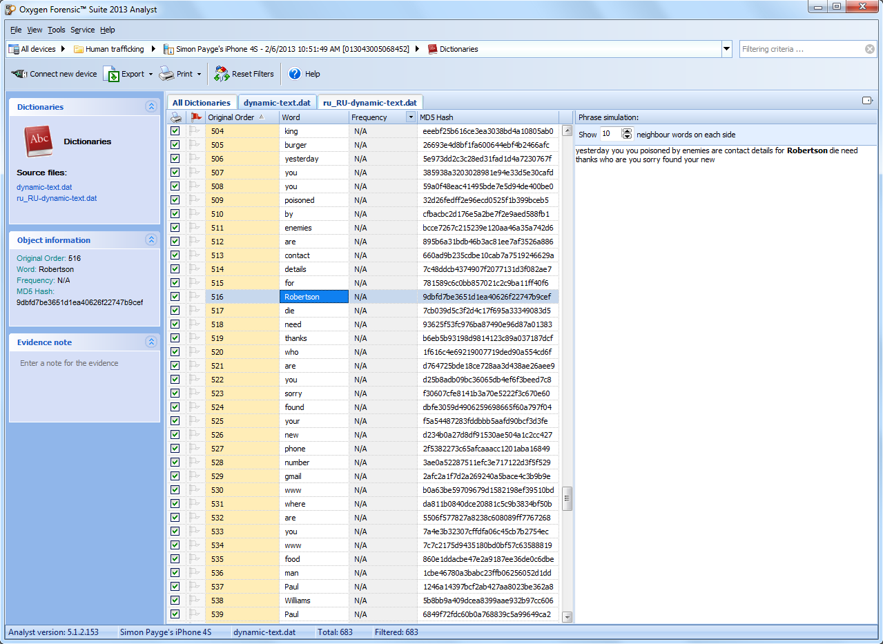Open the Frequency column filter dropdown

[411, 117]
